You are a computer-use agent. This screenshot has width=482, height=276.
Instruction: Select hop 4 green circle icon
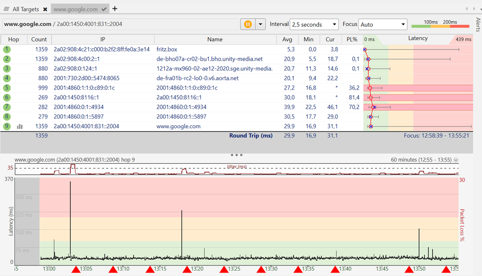7,78
